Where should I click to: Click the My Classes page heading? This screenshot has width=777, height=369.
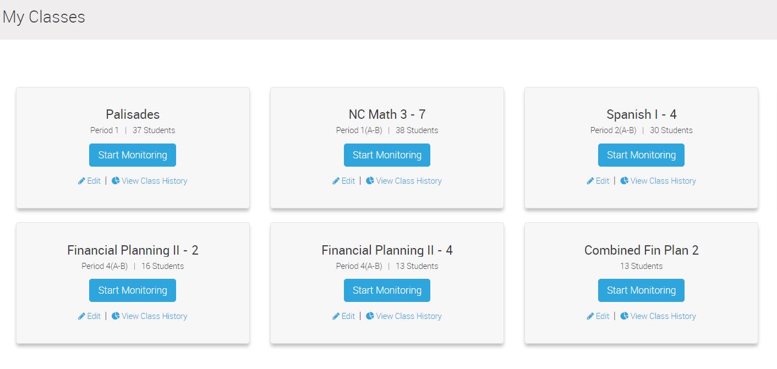tap(44, 17)
